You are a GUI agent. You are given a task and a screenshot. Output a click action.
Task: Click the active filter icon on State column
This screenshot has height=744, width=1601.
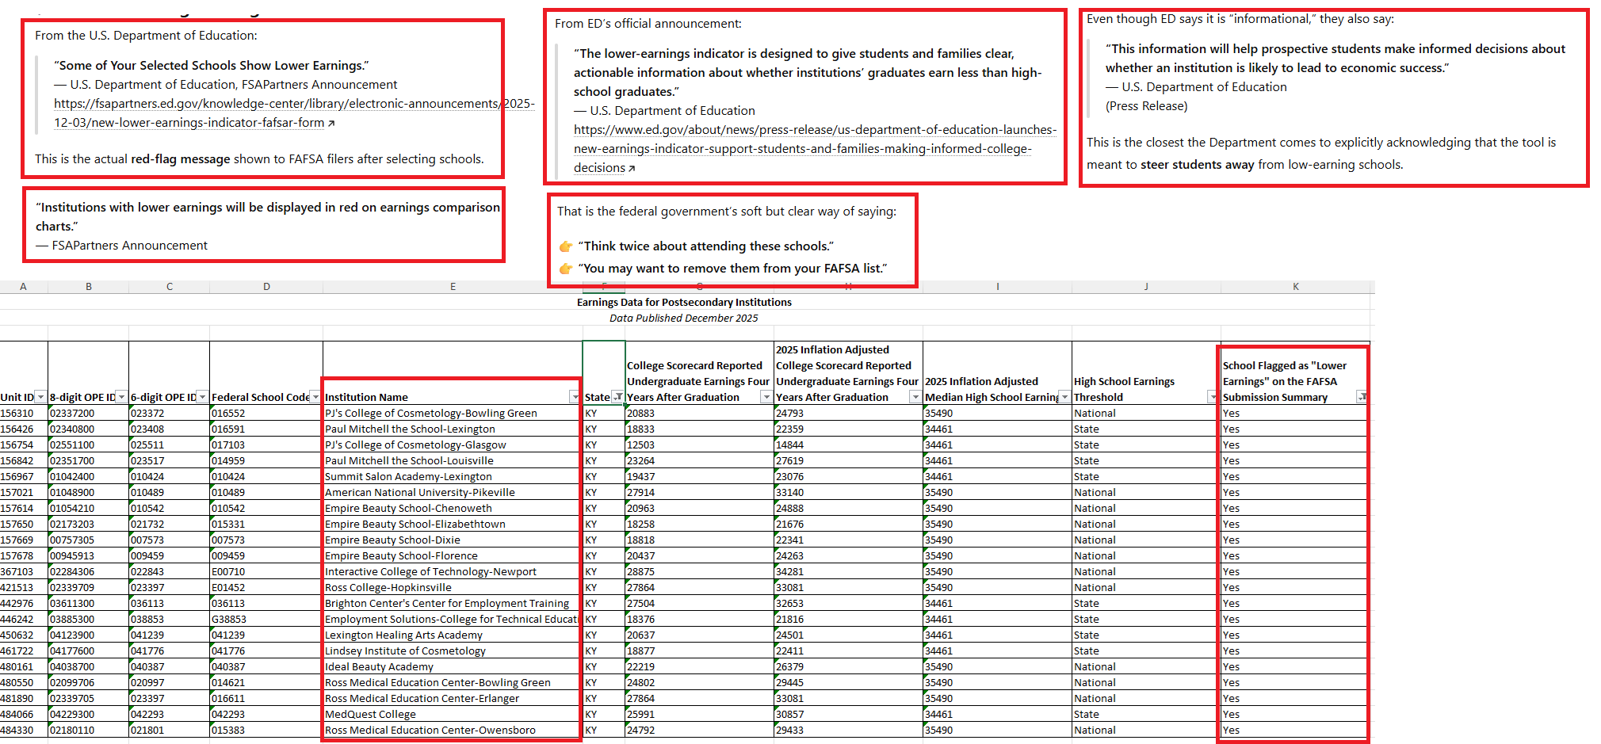(x=617, y=397)
